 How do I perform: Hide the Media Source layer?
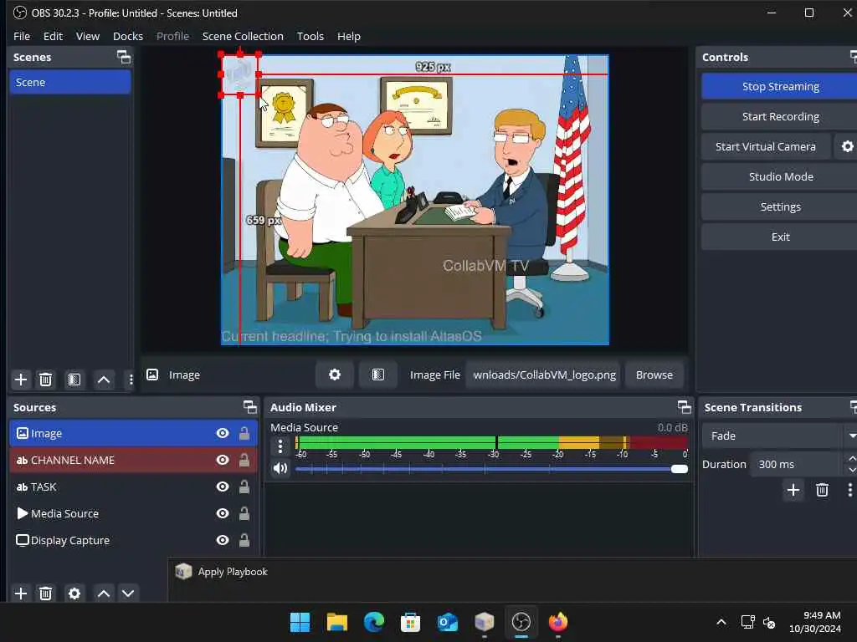[x=223, y=513]
